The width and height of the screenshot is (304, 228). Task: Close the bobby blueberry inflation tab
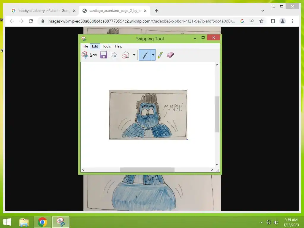(x=74, y=11)
